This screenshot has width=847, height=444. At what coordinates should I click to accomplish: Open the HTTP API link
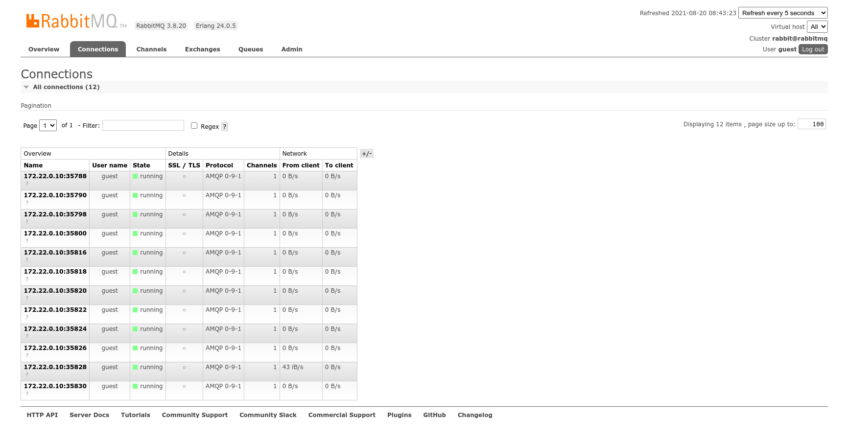(42, 415)
